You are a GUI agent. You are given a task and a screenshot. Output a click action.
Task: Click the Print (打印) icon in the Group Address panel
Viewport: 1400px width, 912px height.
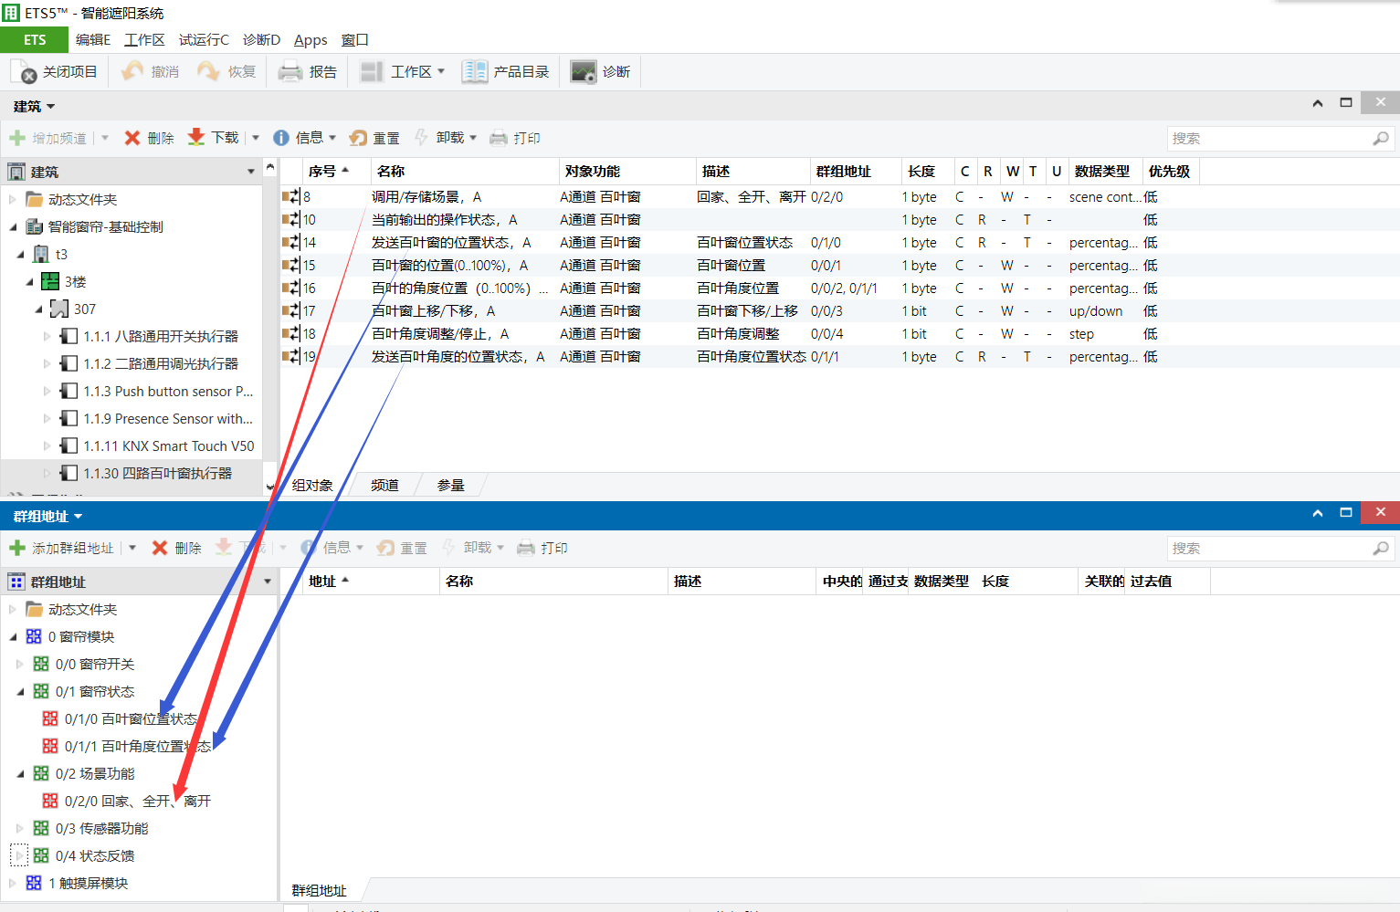526,548
